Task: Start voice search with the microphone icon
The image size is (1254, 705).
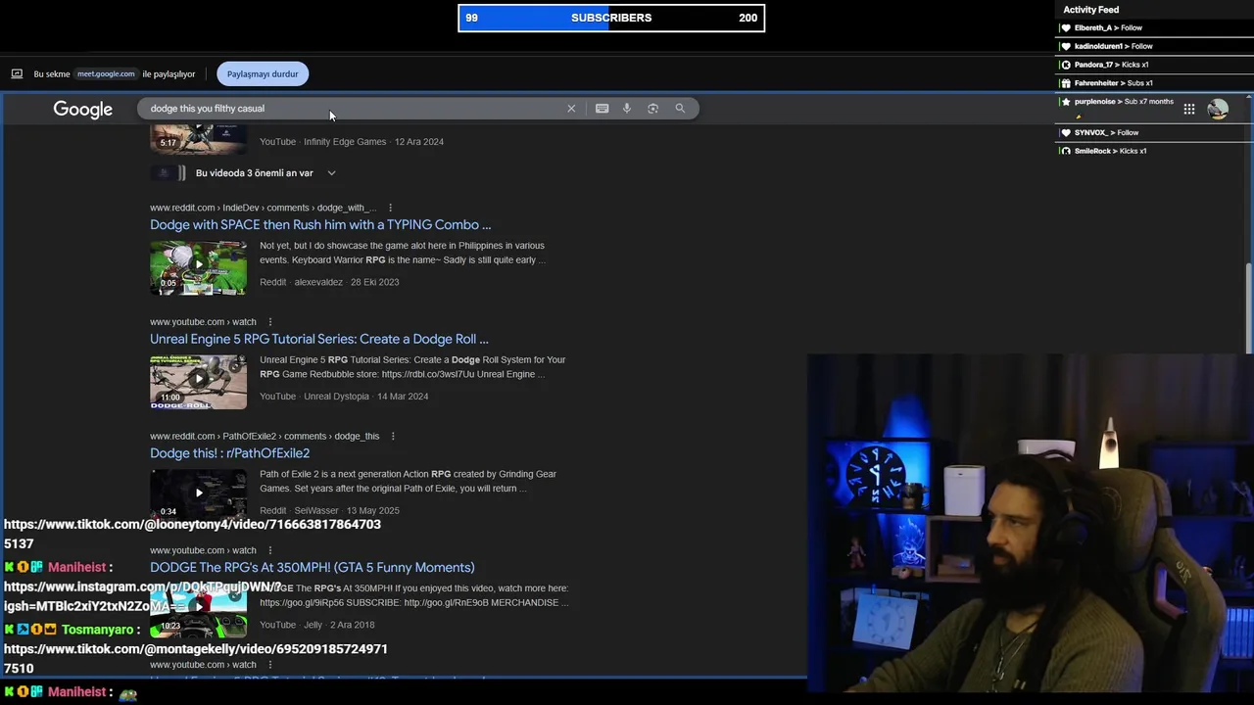Action: [627, 109]
